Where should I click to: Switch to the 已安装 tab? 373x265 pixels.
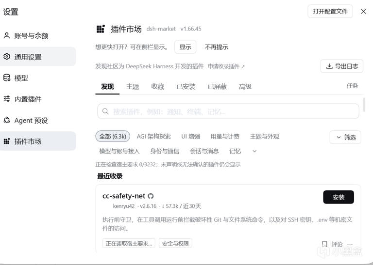pos(186,87)
